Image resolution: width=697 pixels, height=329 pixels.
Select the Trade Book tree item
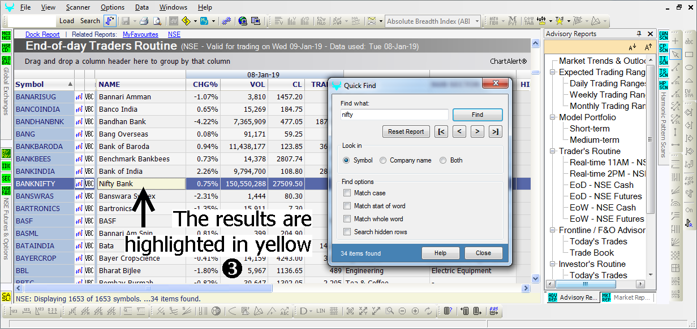(x=592, y=253)
